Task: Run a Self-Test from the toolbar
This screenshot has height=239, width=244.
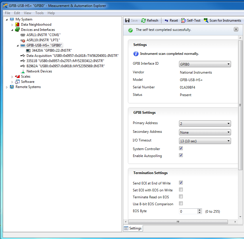Action: 191,20
